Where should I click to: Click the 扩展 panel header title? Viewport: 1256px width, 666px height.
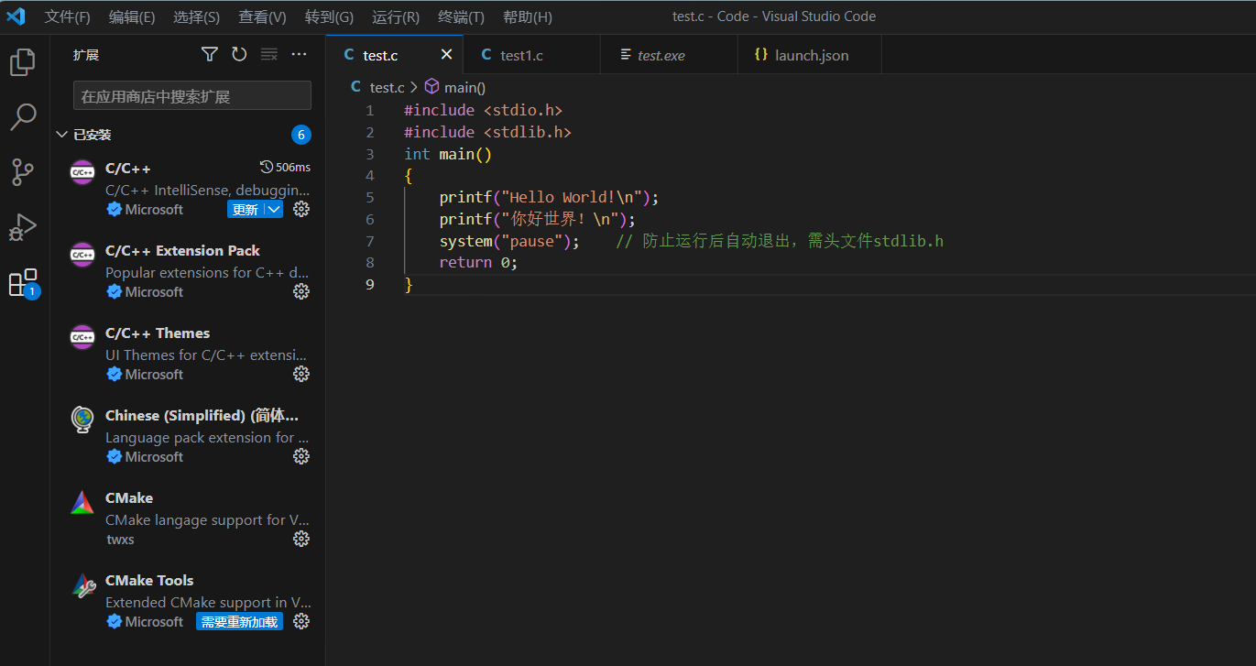click(86, 55)
